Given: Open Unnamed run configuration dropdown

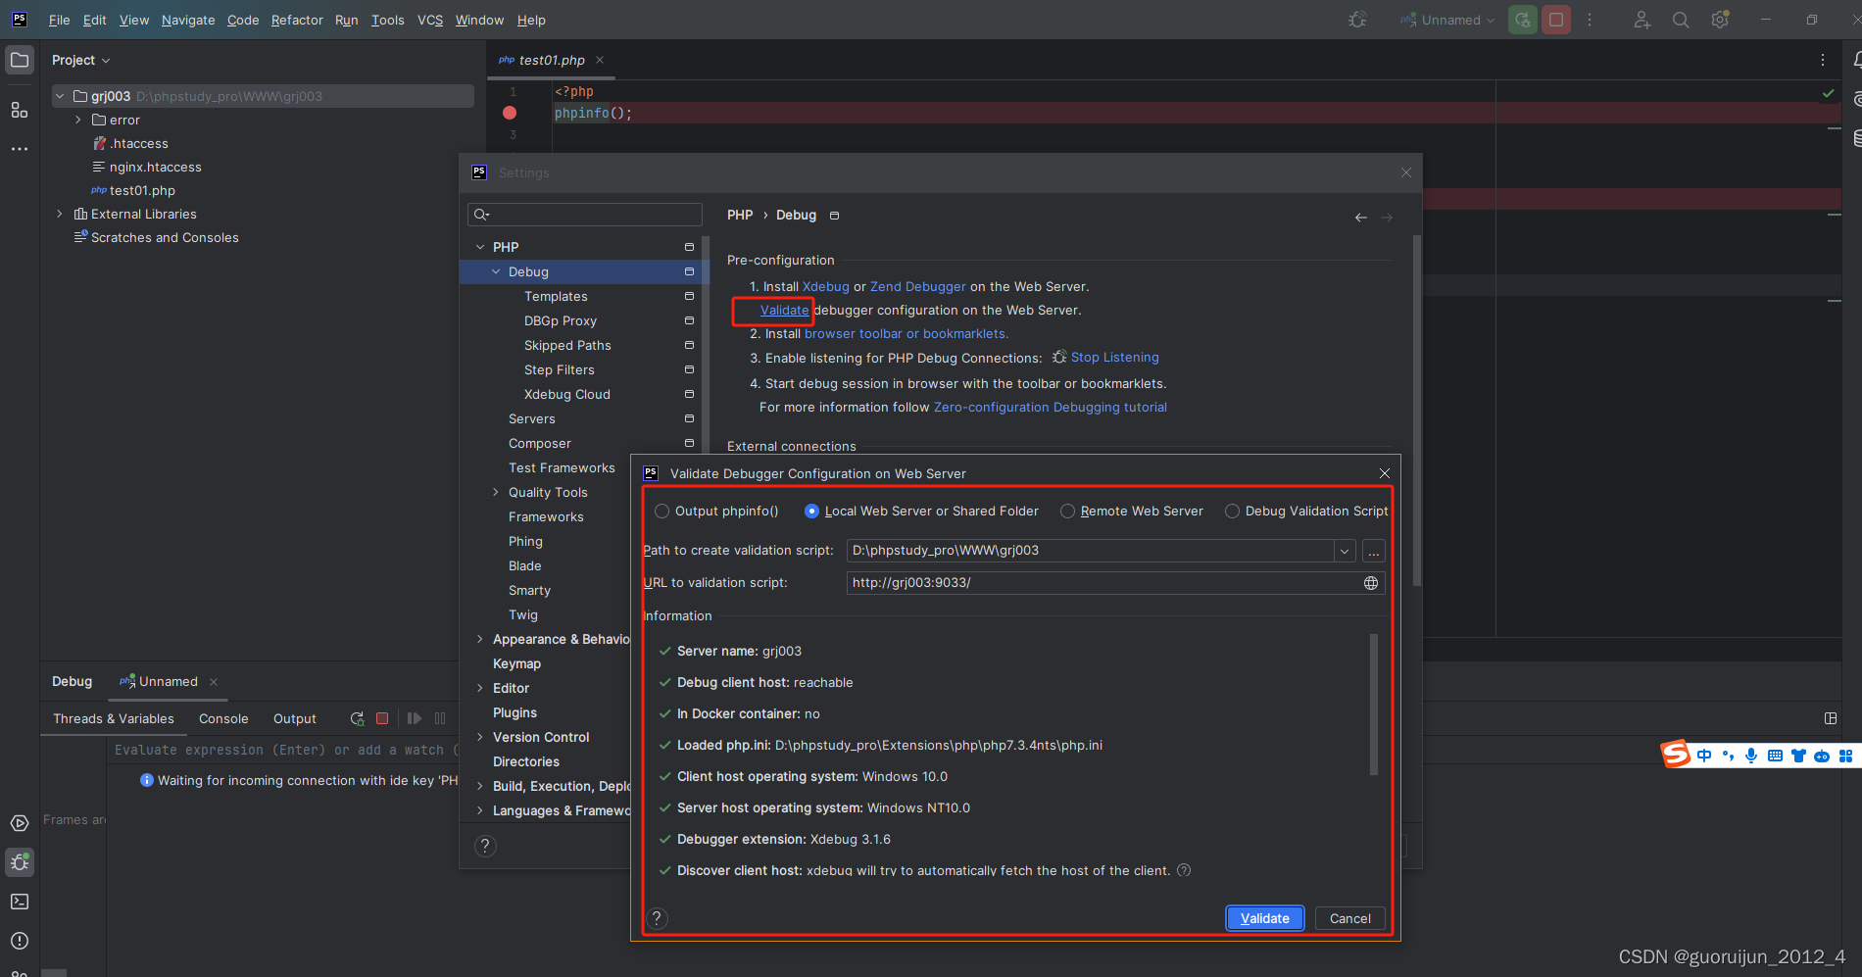Looking at the screenshot, I should [x=1447, y=20].
